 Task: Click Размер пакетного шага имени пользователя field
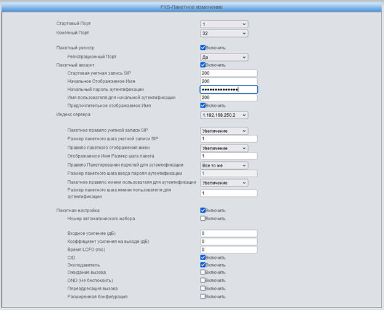[229, 194]
